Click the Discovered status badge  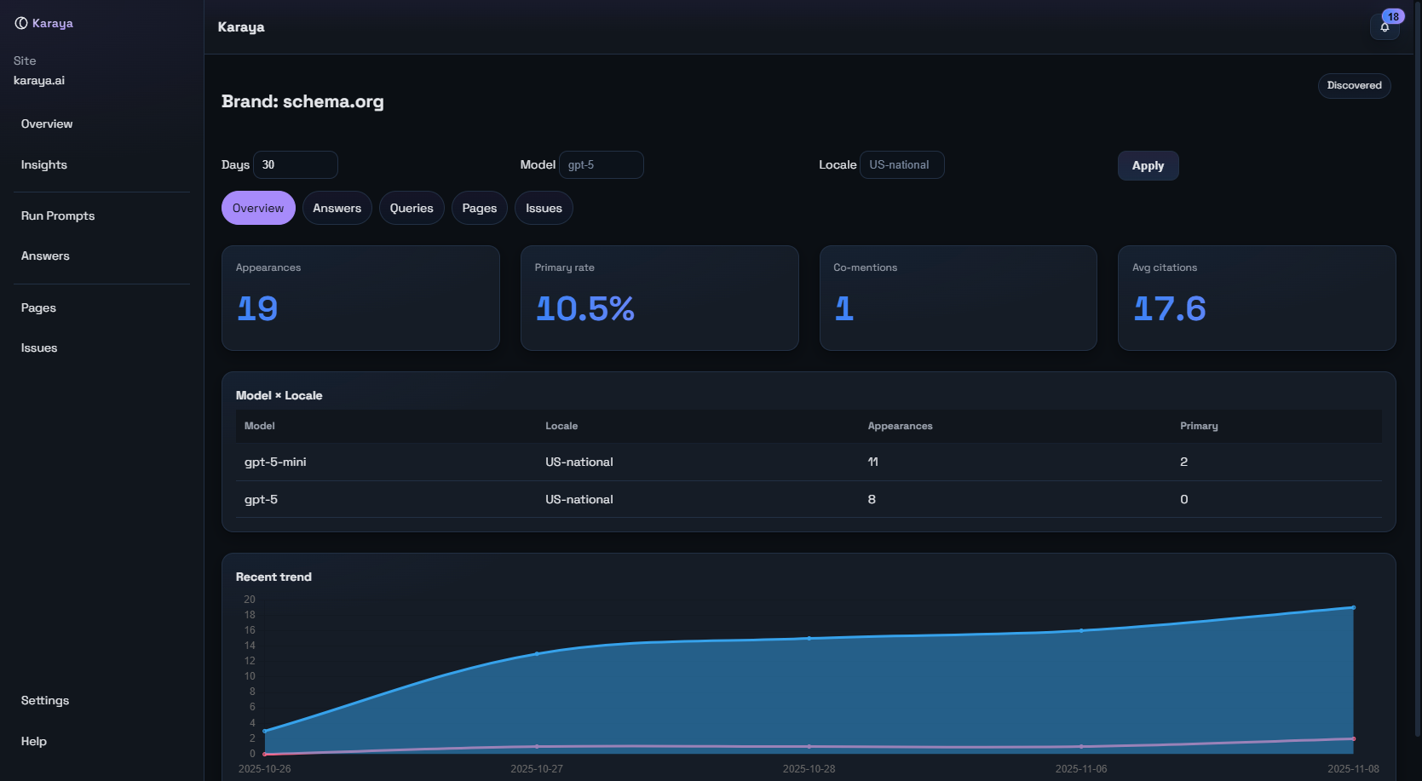[x=1354, y=85]
